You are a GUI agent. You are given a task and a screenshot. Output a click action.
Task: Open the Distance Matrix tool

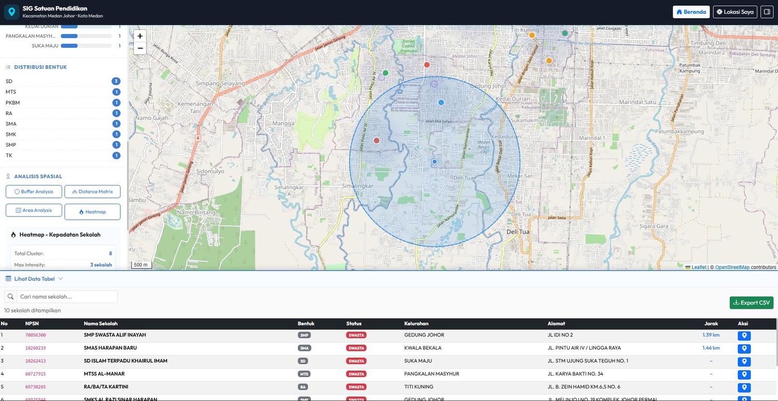coord(92,192)
